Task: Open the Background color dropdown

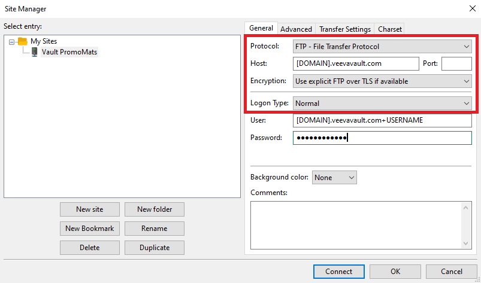Action: pos(334,178)
